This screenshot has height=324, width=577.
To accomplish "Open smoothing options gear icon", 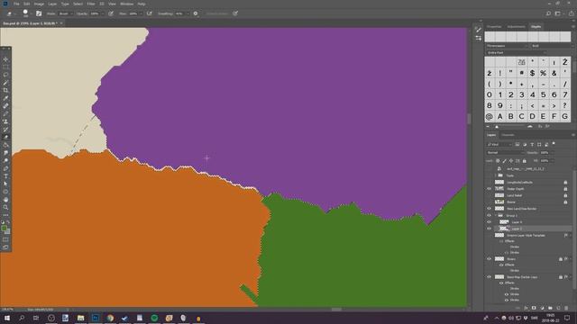I will point(196,13).
